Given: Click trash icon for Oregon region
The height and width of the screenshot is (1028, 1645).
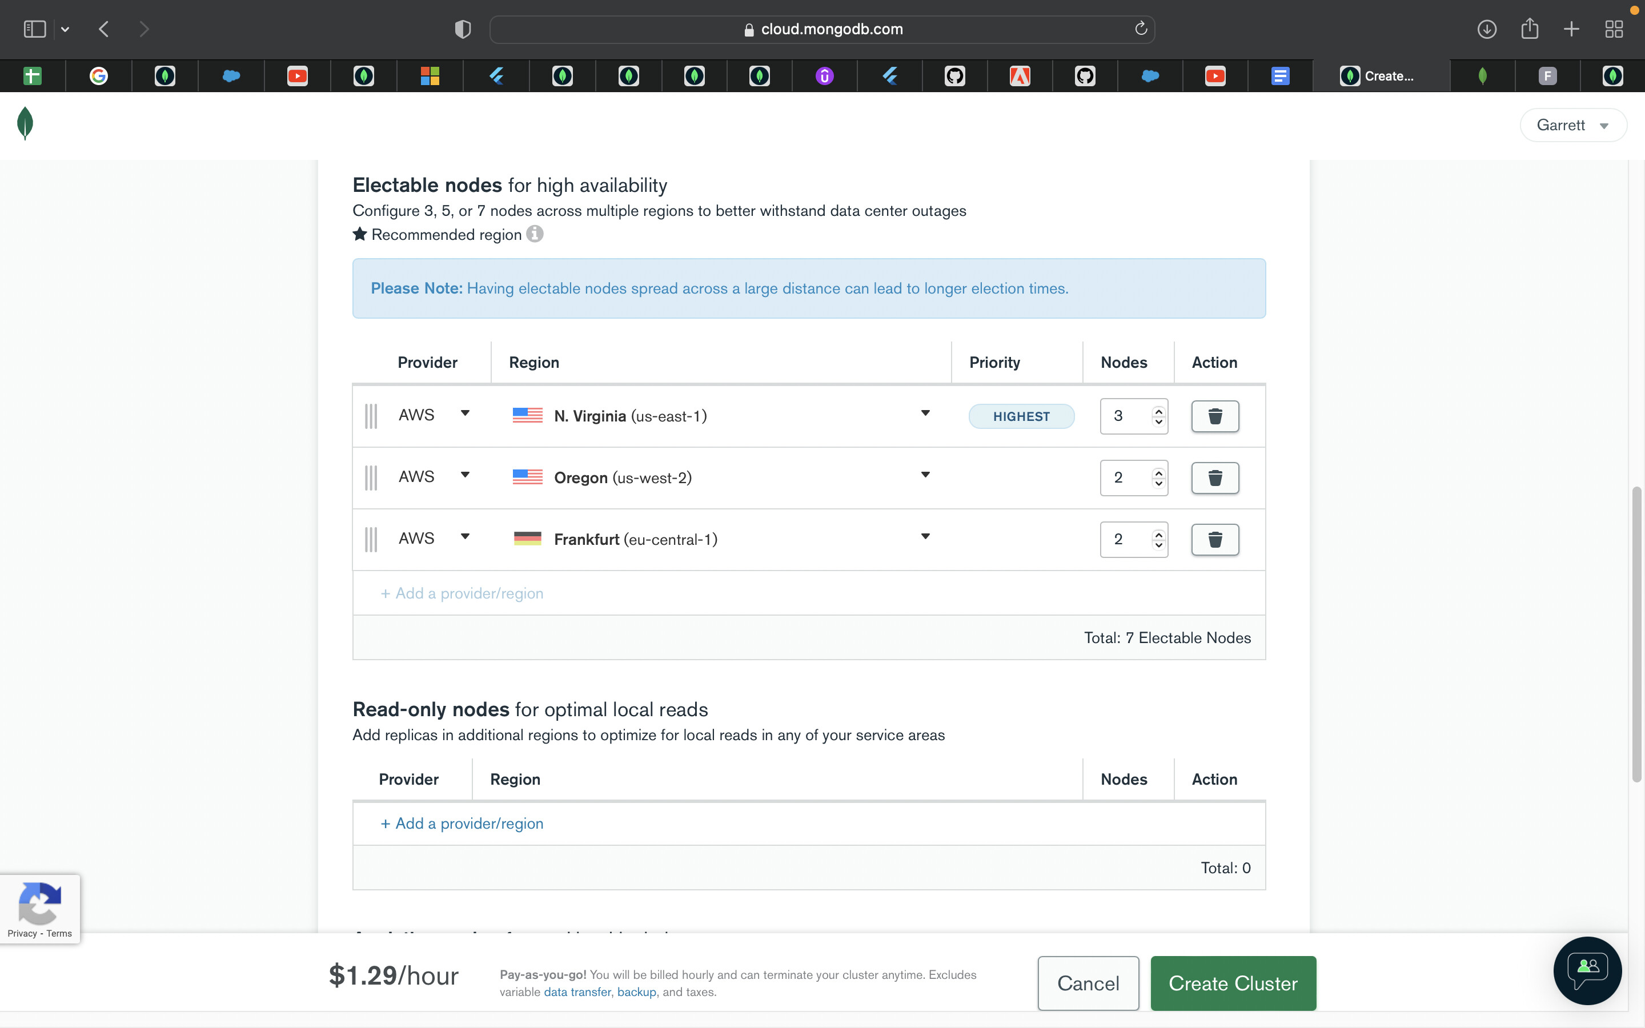Looking at the screenshot, I should click(1215, 477).
